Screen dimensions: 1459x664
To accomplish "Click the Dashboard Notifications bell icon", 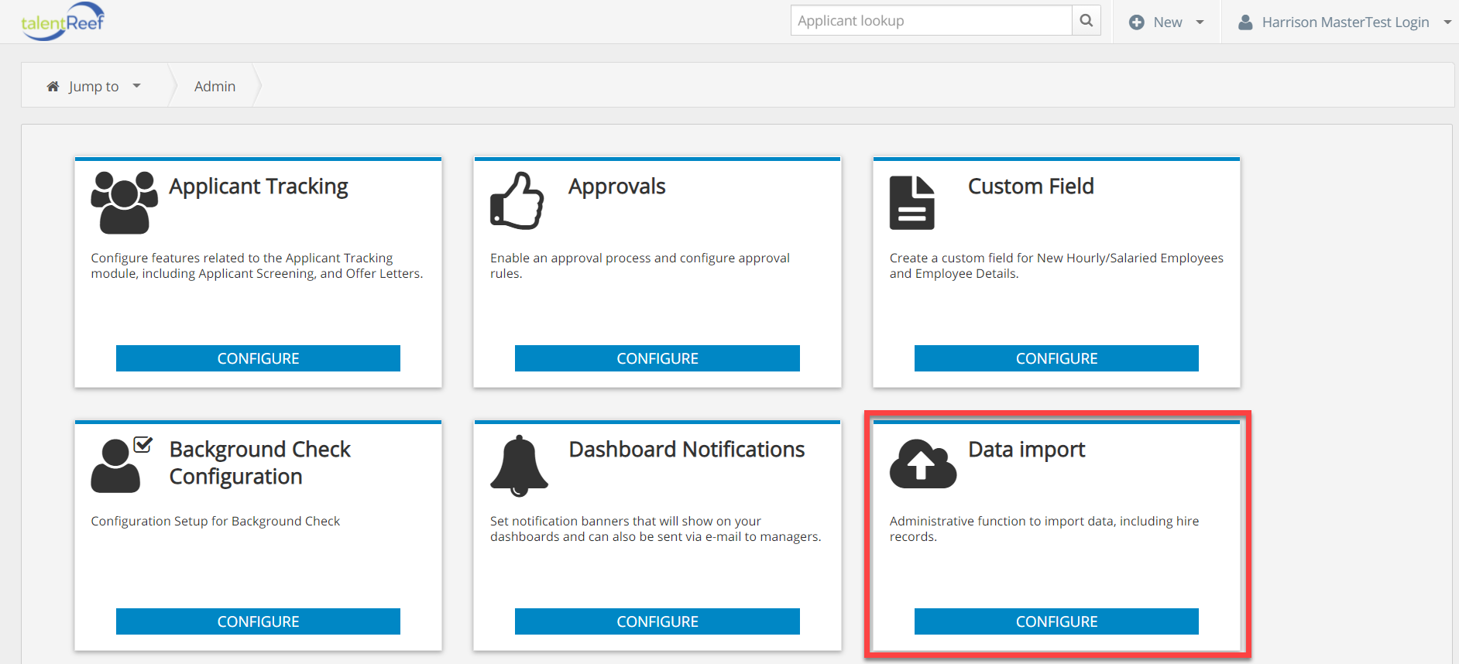I will 519,465.
